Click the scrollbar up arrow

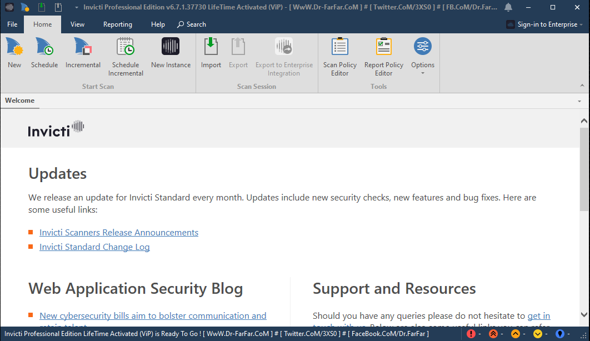[x=583, y=121]
